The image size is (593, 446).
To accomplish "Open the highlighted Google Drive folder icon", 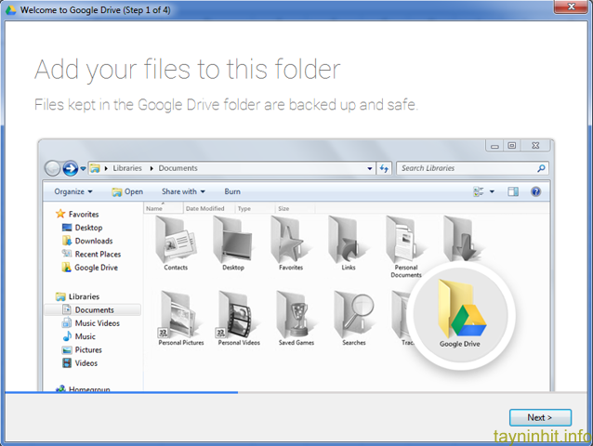I will pyautogui.click(x=461, y=310).
